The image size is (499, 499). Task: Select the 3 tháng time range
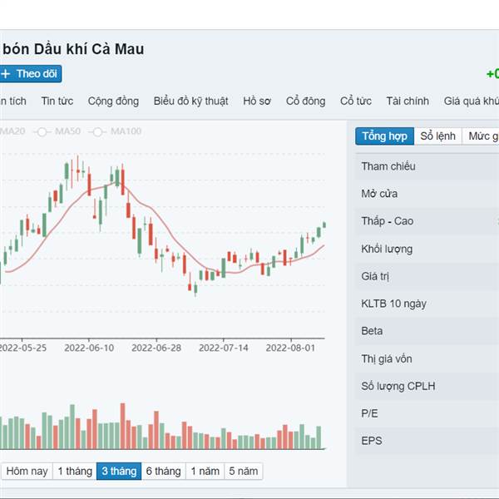click(x=119, y=471)
